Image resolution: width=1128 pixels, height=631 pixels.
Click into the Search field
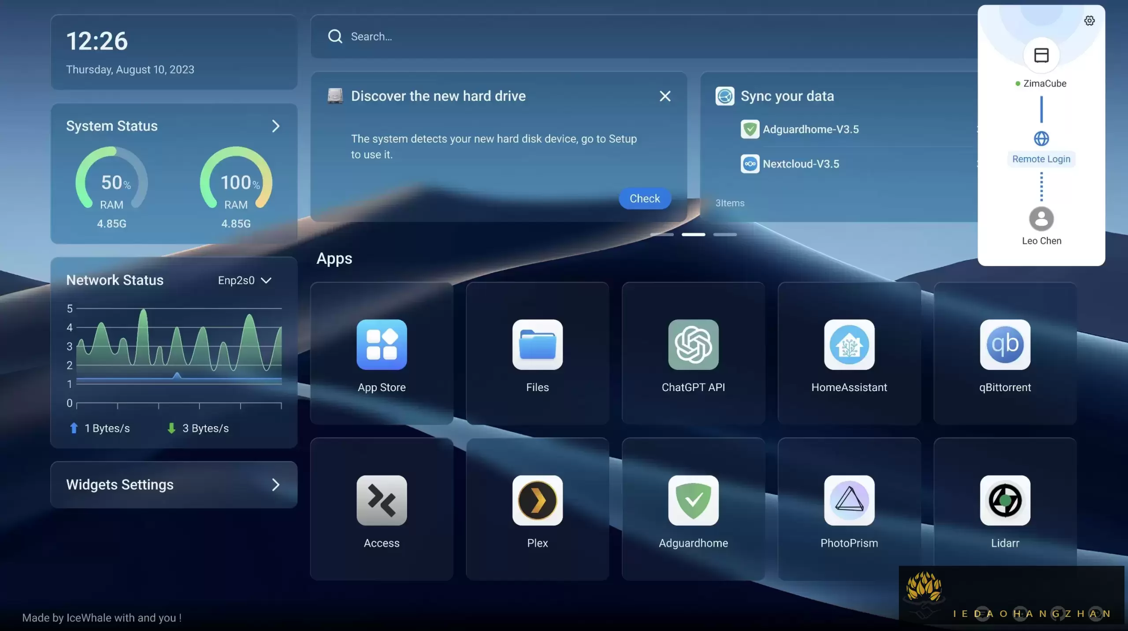point(643,37)
